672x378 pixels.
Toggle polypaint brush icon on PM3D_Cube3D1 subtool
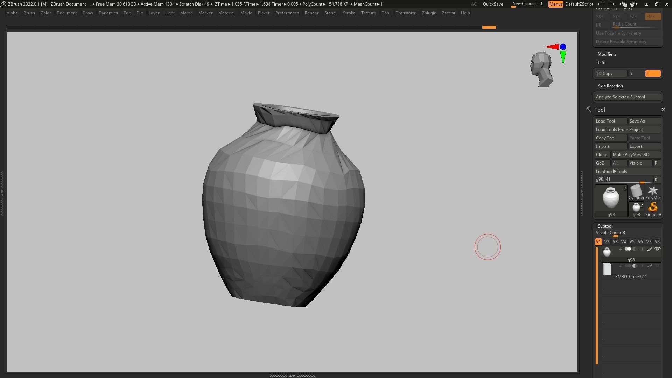650,266
